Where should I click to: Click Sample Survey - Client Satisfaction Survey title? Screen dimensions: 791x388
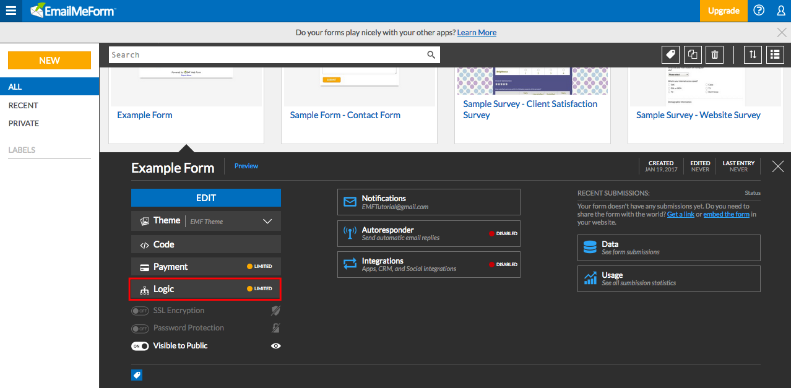coord(530,110)
